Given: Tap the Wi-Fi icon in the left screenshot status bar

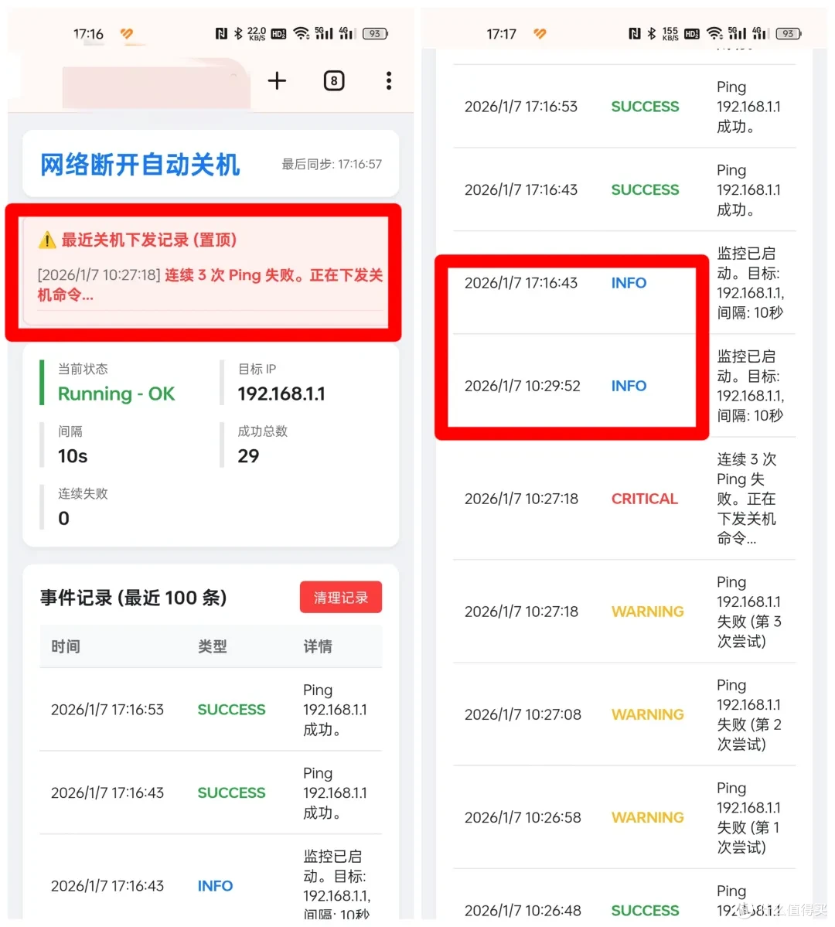Looking at the screenshot, I should [302, 34].
